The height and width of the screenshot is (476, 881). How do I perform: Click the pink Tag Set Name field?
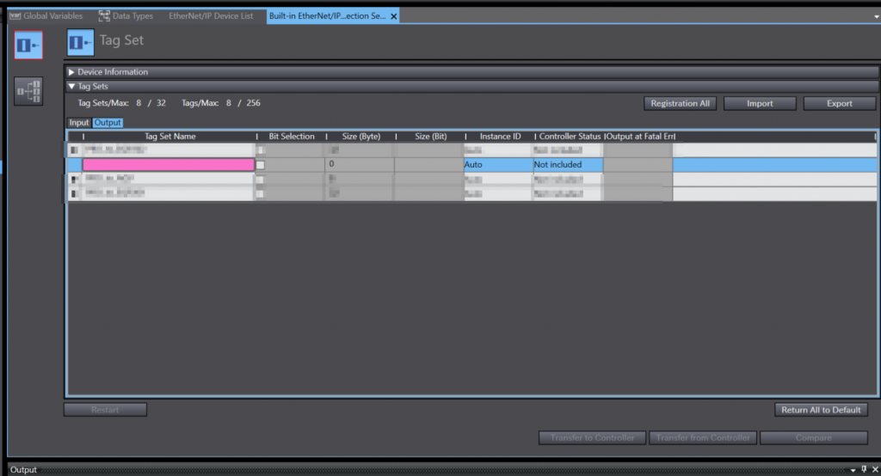coord(168,164)
